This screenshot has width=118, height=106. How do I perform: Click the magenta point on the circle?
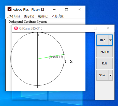pyautogui.click(x=64, y=54)
